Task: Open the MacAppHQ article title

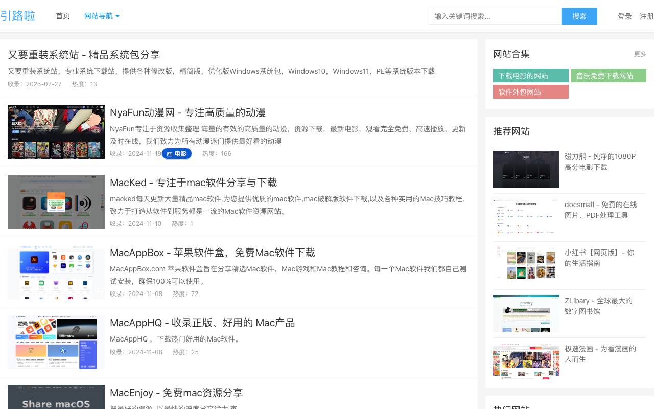Action: (202, 323)
